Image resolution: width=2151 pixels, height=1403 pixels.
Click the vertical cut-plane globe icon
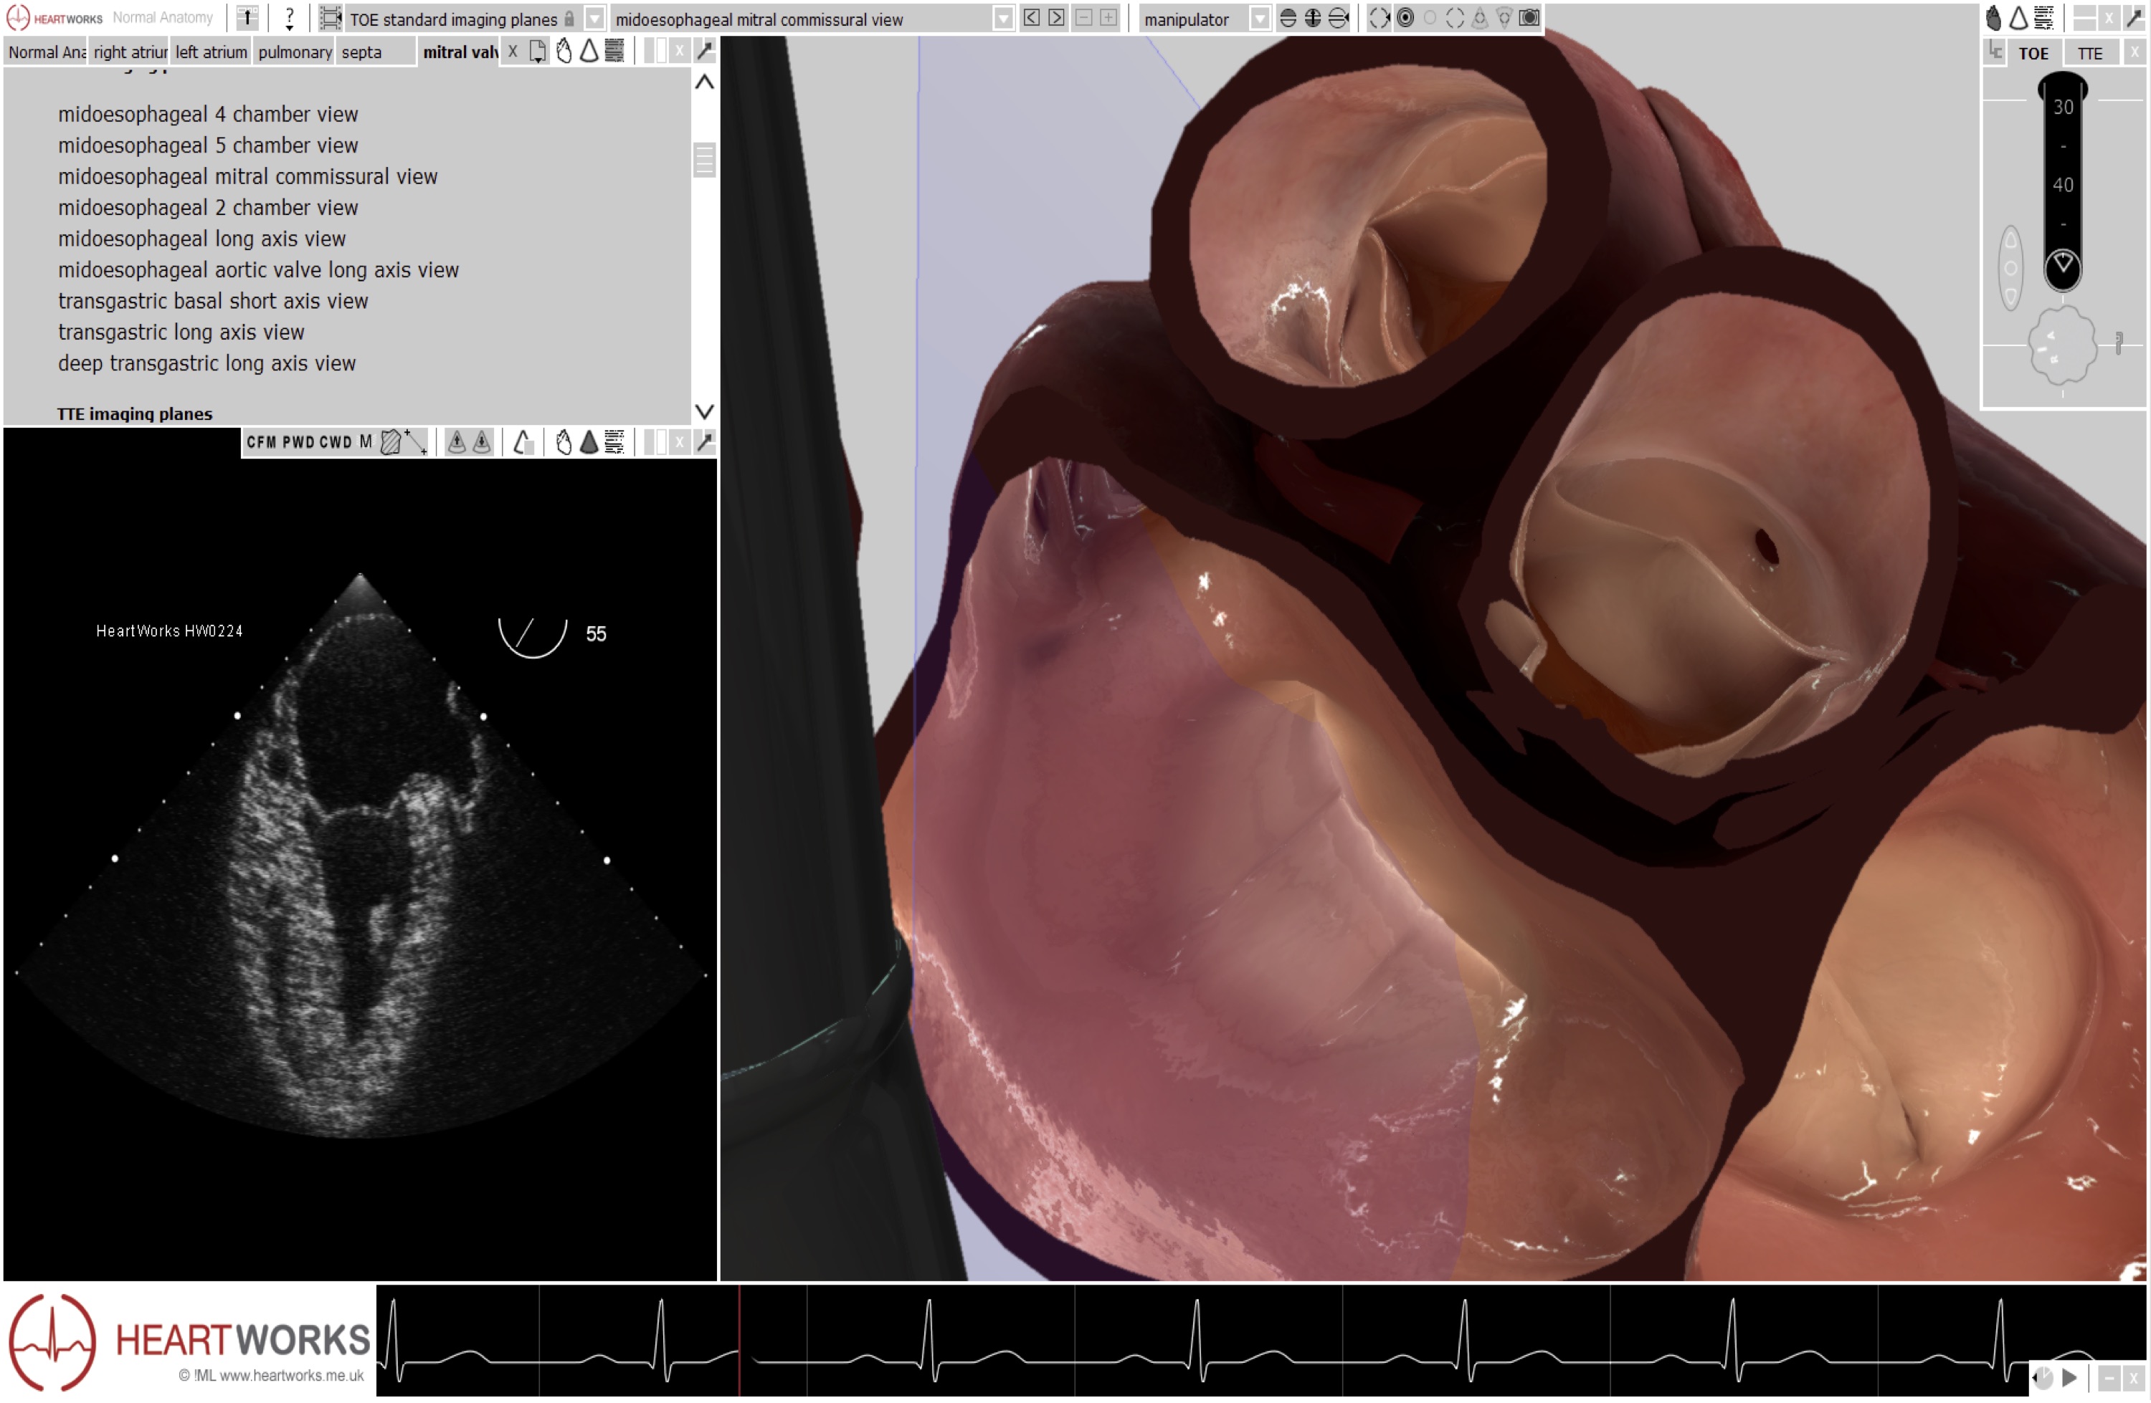coord(1314,18)
